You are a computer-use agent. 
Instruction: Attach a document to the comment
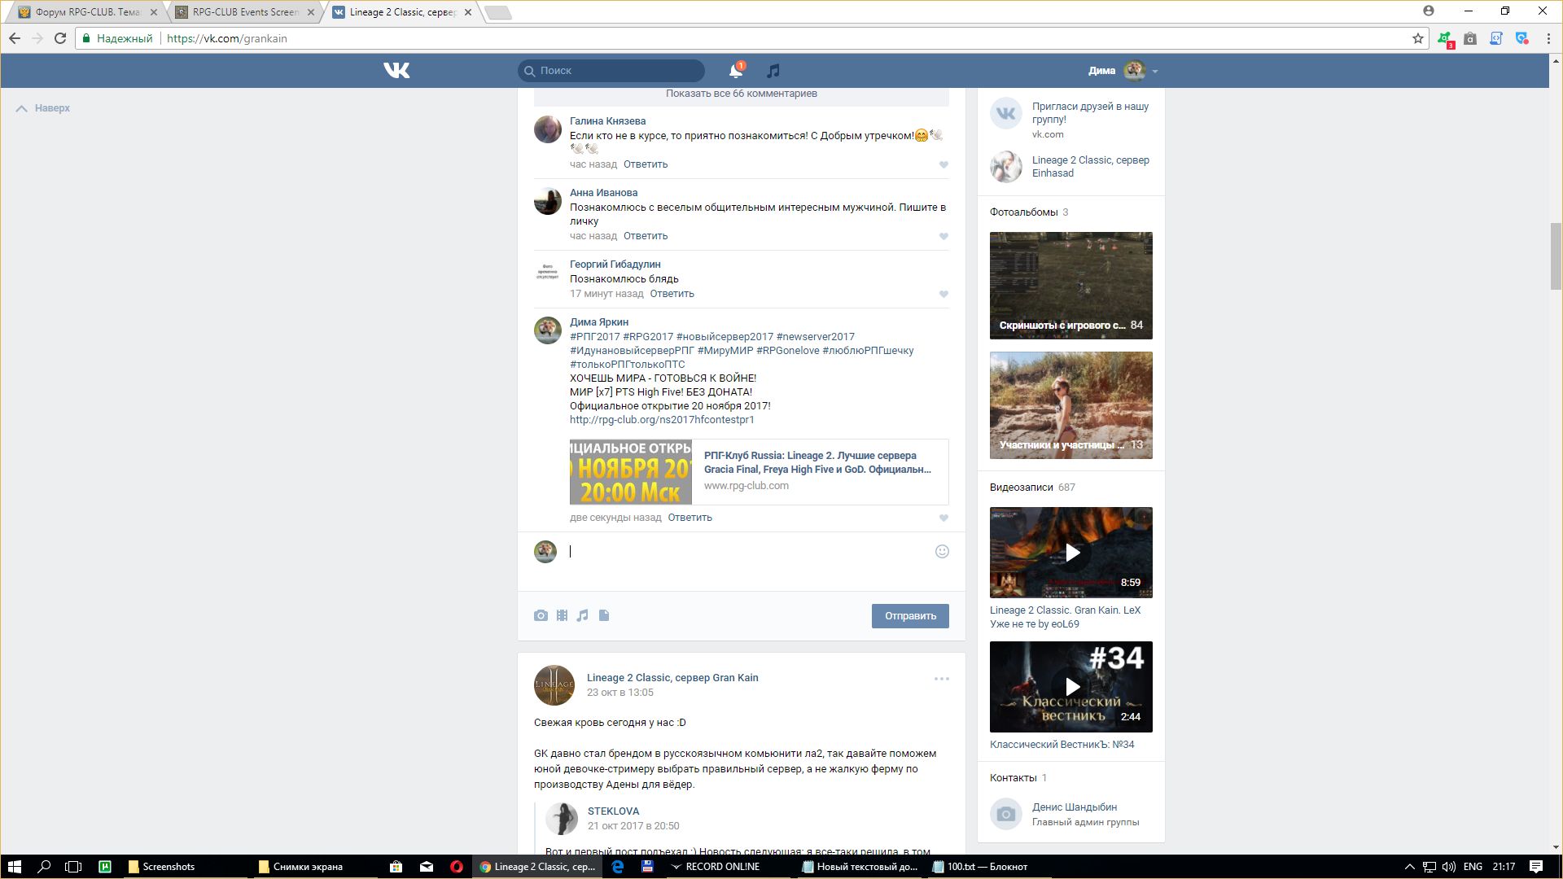(604, 616)
